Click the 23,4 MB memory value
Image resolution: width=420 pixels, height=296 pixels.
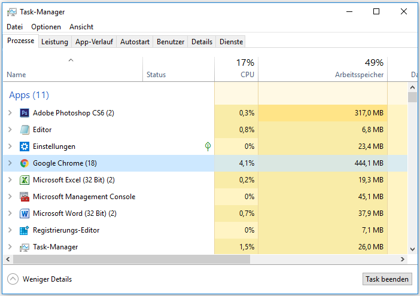[371, 147]
